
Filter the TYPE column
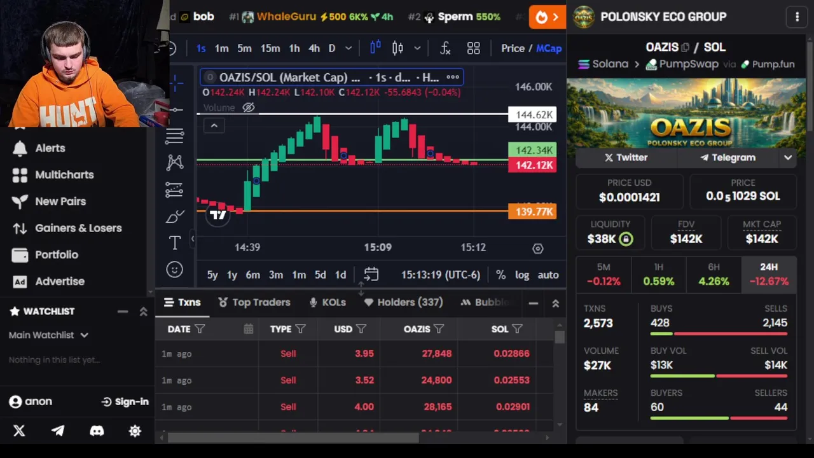pyautogui.click(x=300, y=329)
